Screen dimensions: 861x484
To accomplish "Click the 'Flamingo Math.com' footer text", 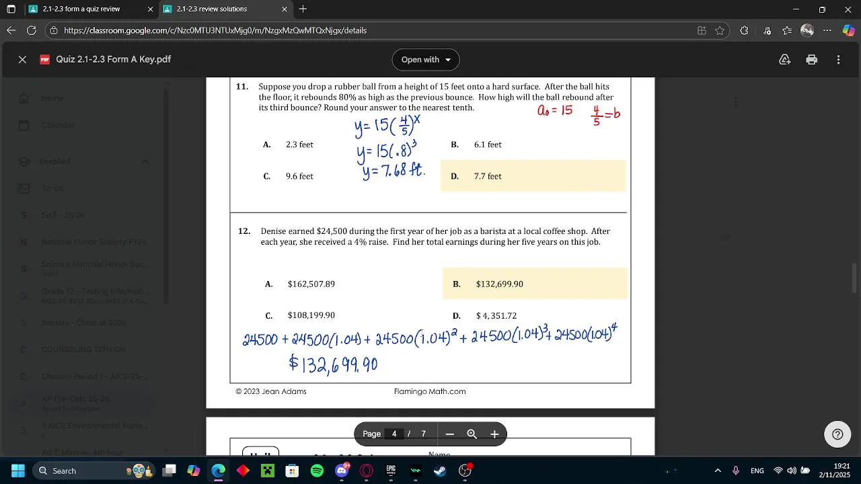I will point(430,391).
